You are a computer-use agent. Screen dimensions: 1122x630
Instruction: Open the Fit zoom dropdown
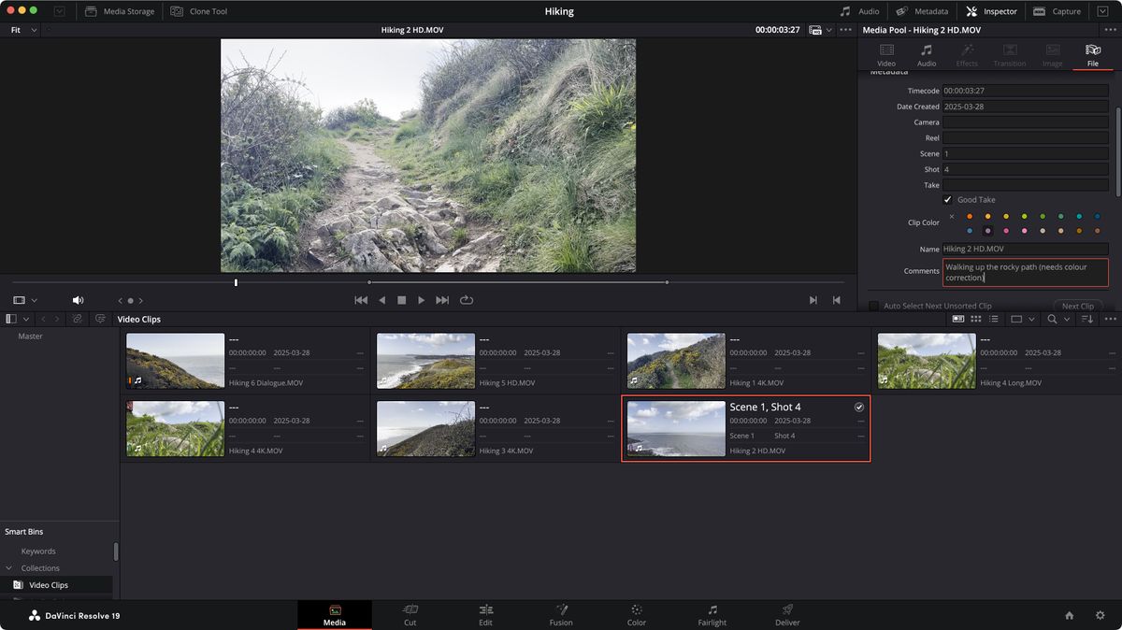(x=23, y=30)
